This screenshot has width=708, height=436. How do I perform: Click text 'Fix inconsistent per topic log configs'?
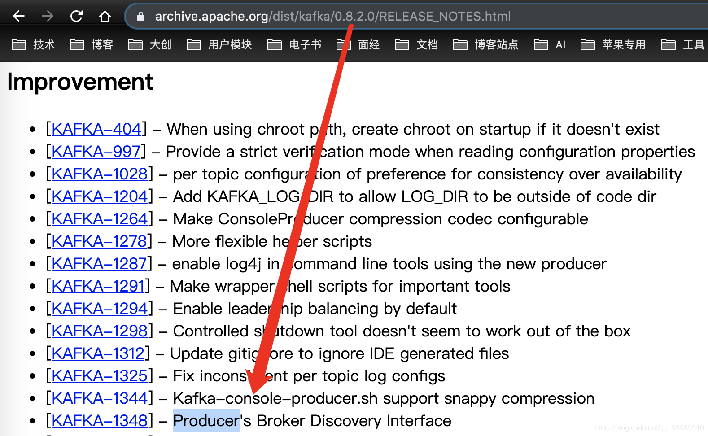pos(309,376)
